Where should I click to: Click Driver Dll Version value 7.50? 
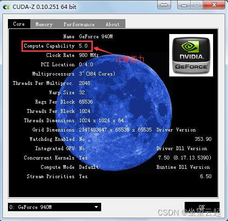[x=185, y=158]
